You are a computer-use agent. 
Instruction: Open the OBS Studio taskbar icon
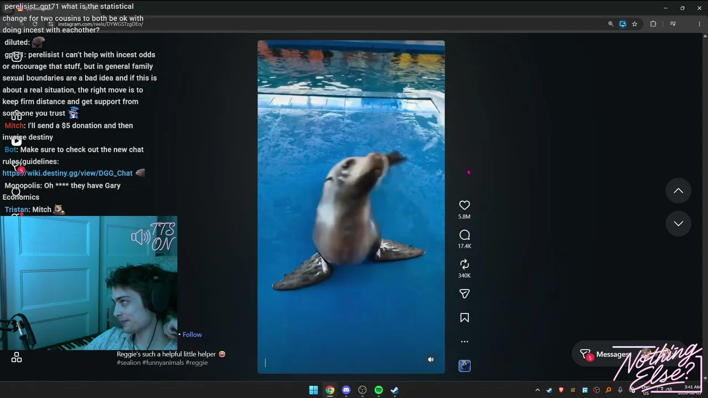click(x=362, y=390)
